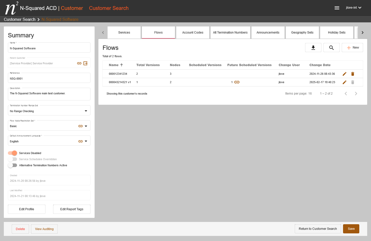This screenshot has width=371, height=241.
Task: Click Parent Customer link icon
Action: click(79, 63)
